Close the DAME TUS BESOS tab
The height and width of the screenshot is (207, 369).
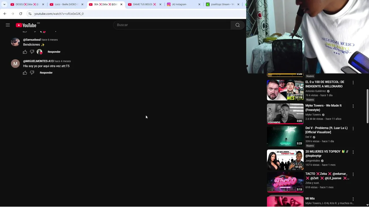pos(160,4)
